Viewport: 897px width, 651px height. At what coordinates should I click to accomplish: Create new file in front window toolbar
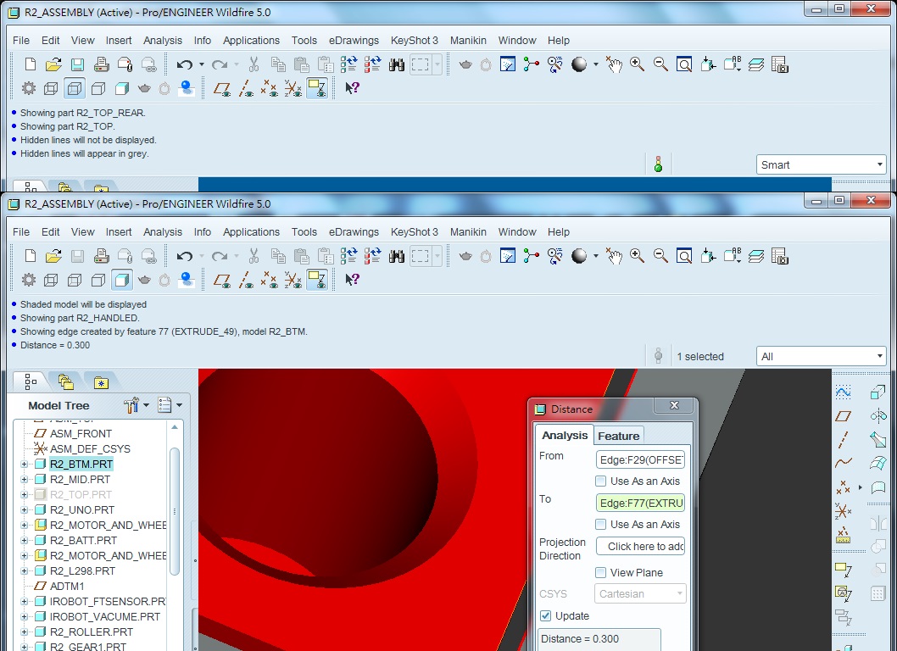[31, 256]
